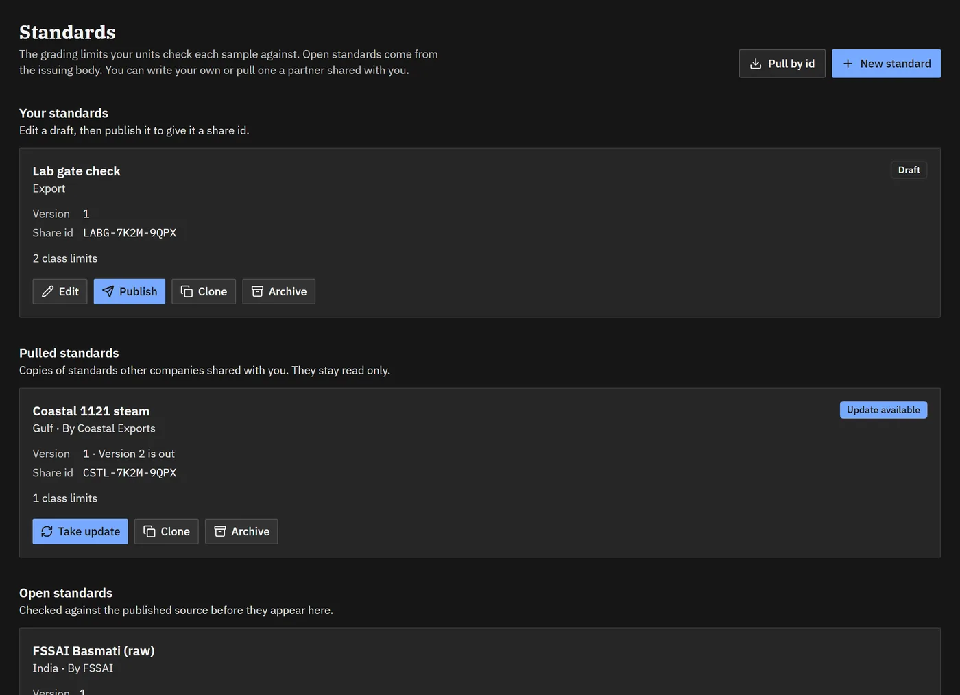Archive the Coastal 1121 steam standard
Viewport: 960px width, 695px height.
241,532
